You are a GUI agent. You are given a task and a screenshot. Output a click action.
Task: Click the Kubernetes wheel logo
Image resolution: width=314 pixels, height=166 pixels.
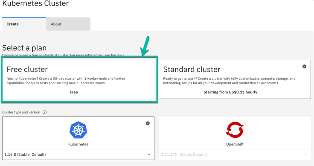pyautogui.click(x=78, y=130)
